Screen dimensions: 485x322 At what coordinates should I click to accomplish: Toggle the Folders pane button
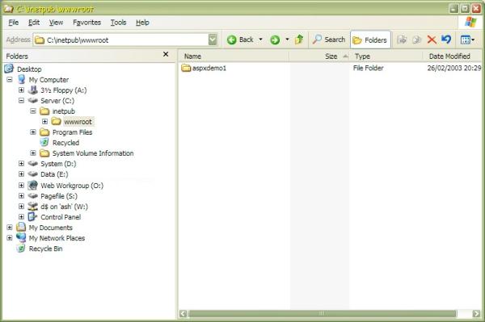point(370,40)
